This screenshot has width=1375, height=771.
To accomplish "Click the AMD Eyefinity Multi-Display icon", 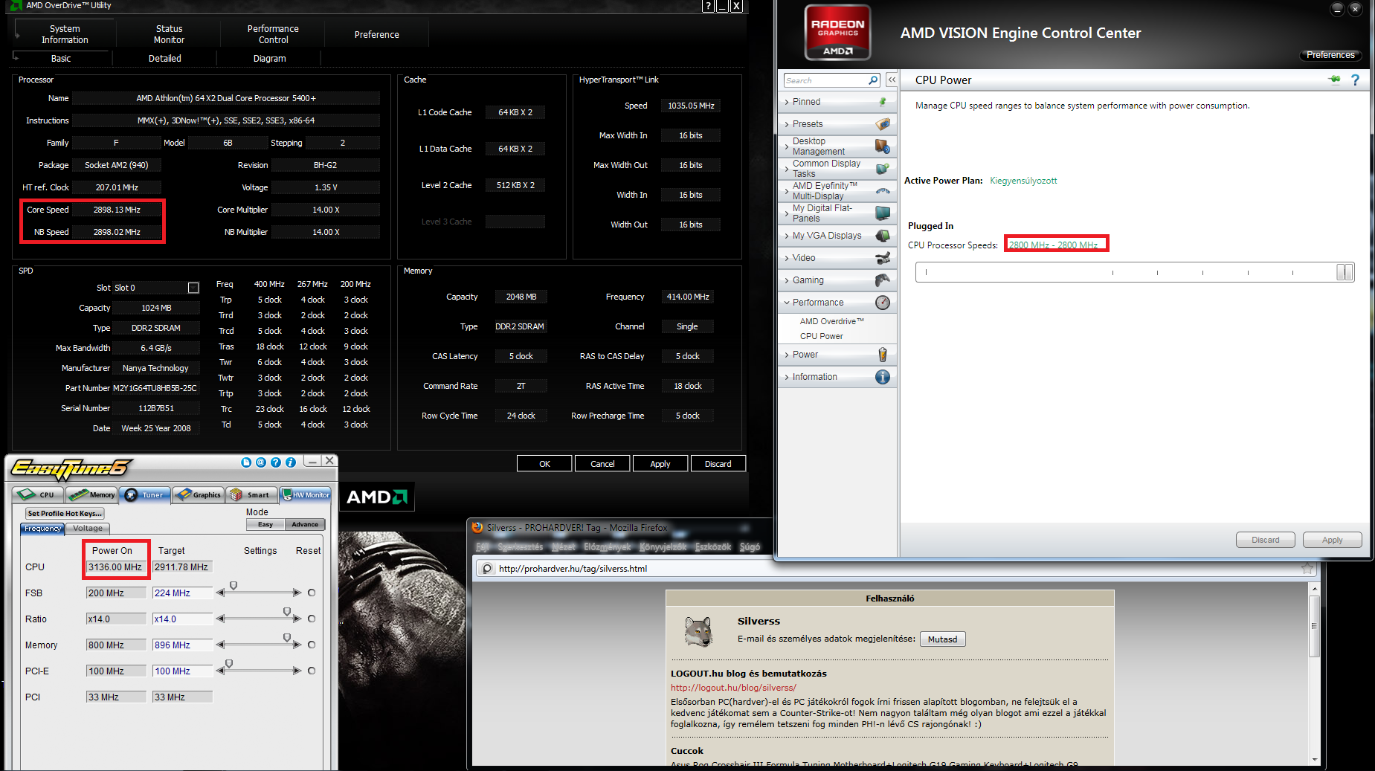I will click(x=883, y=190).
